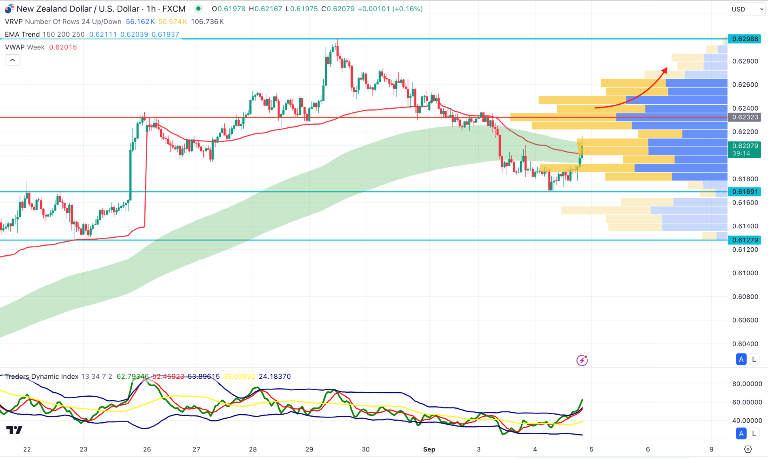Toggle log scale L on indicator pane
768x459 pixels.
754,433
